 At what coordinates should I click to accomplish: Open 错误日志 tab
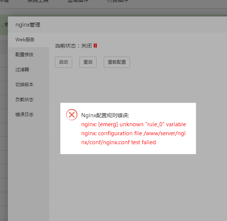tap(29, 115)
